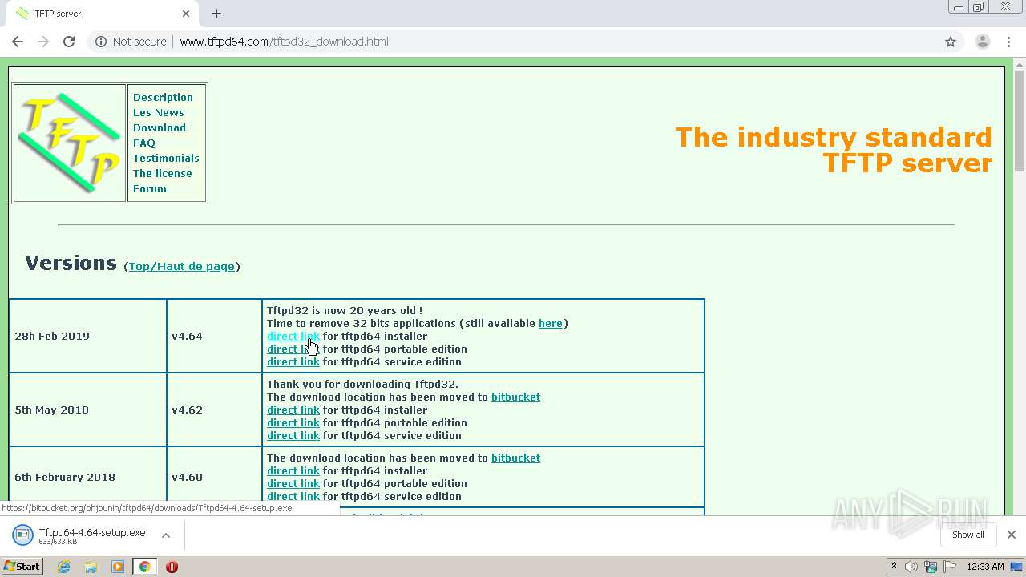
Task: Open Windows Explorer folder taskbar icon
Action: (91, 567)
